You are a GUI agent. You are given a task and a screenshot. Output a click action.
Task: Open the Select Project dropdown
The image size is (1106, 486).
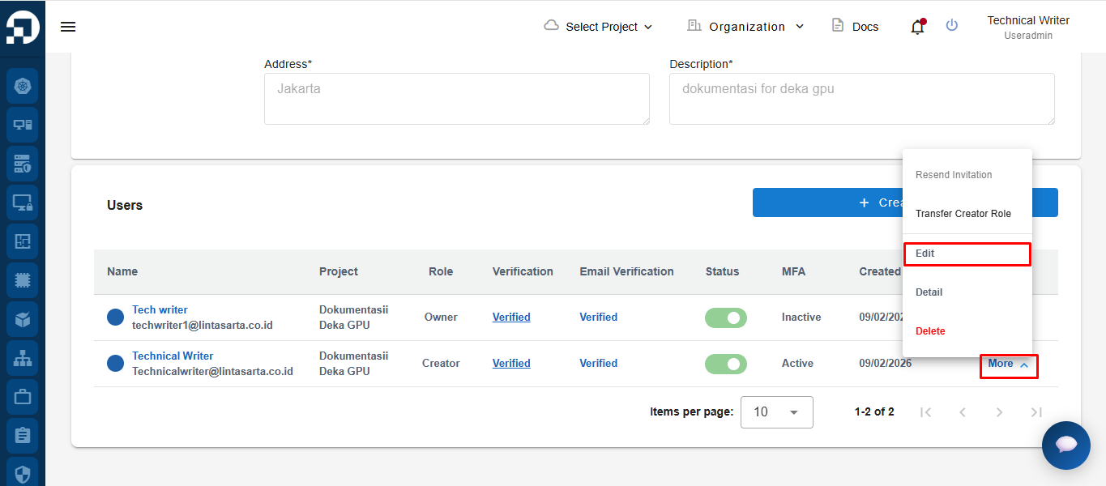coord(598,27)
